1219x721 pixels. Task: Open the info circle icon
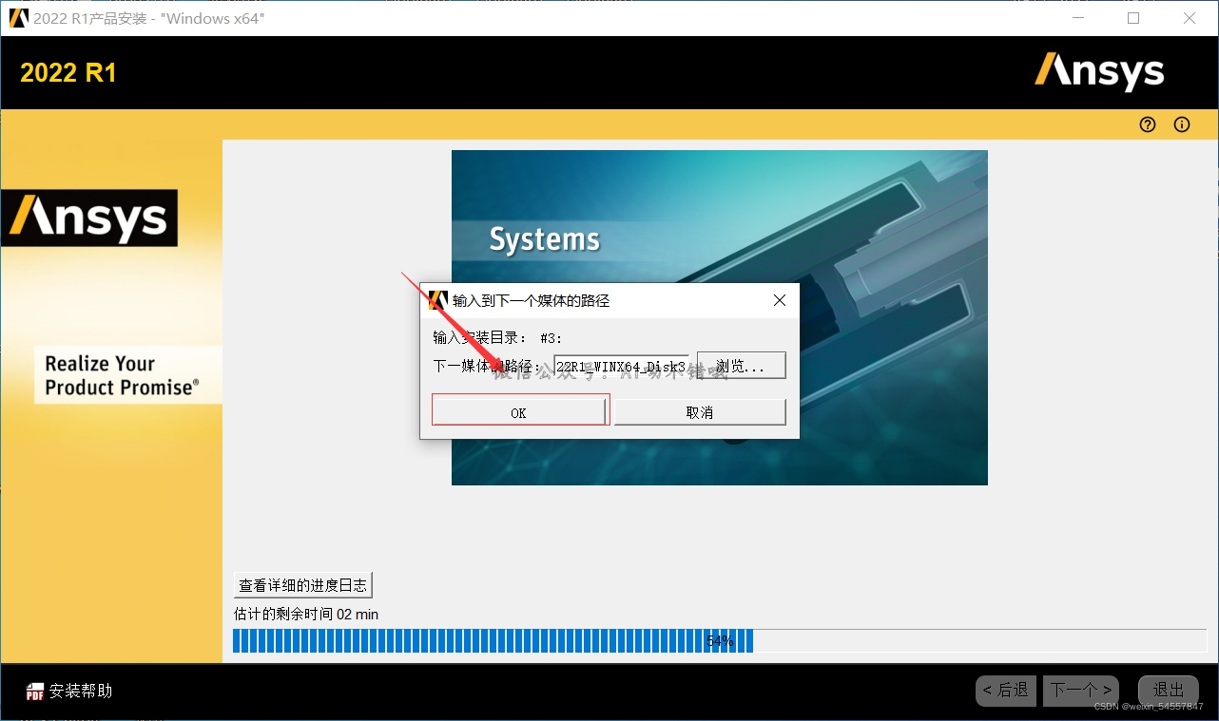click(1182, 124)
